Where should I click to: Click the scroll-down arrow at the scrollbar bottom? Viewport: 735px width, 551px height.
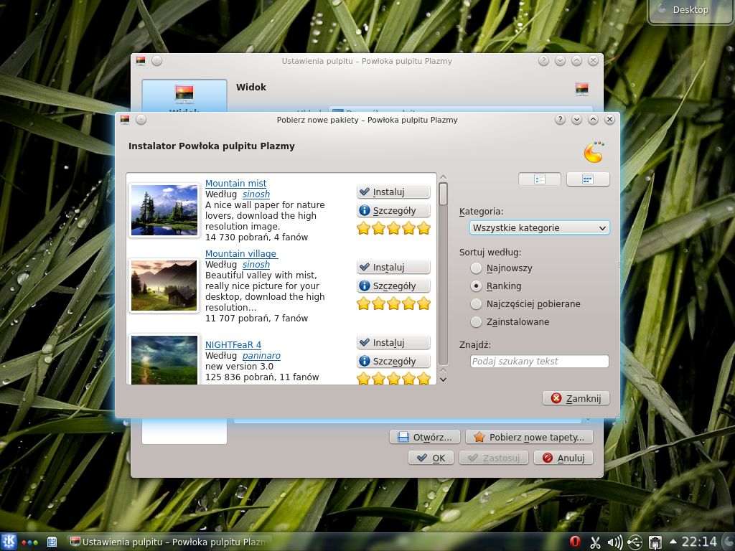[x=443, y=380]
